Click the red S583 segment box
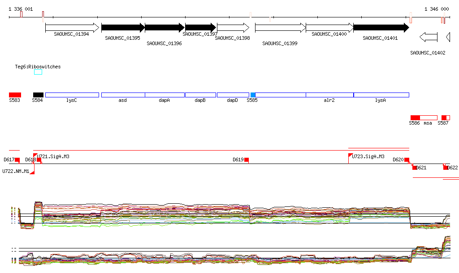The height and width of the screenshot is (273, 459). pos(15,95)
